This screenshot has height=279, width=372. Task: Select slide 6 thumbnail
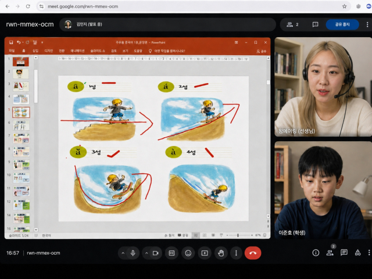[21, 126]
